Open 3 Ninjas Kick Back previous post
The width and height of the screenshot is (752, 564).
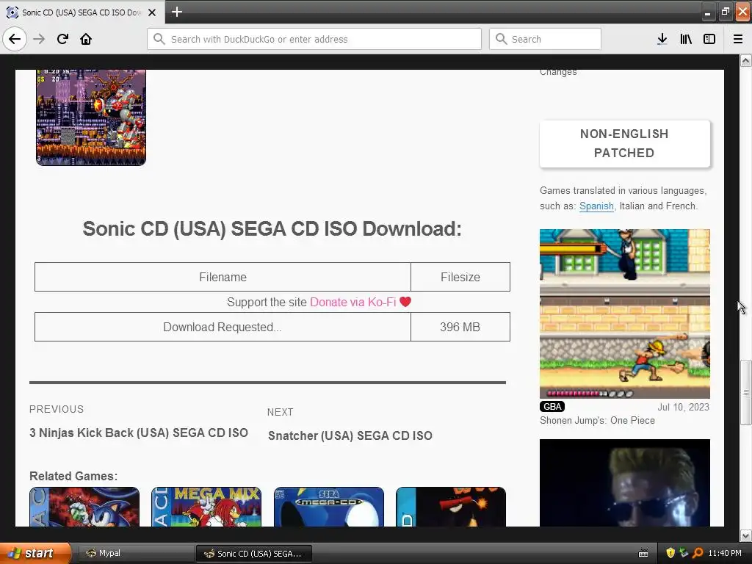[139, 433]
